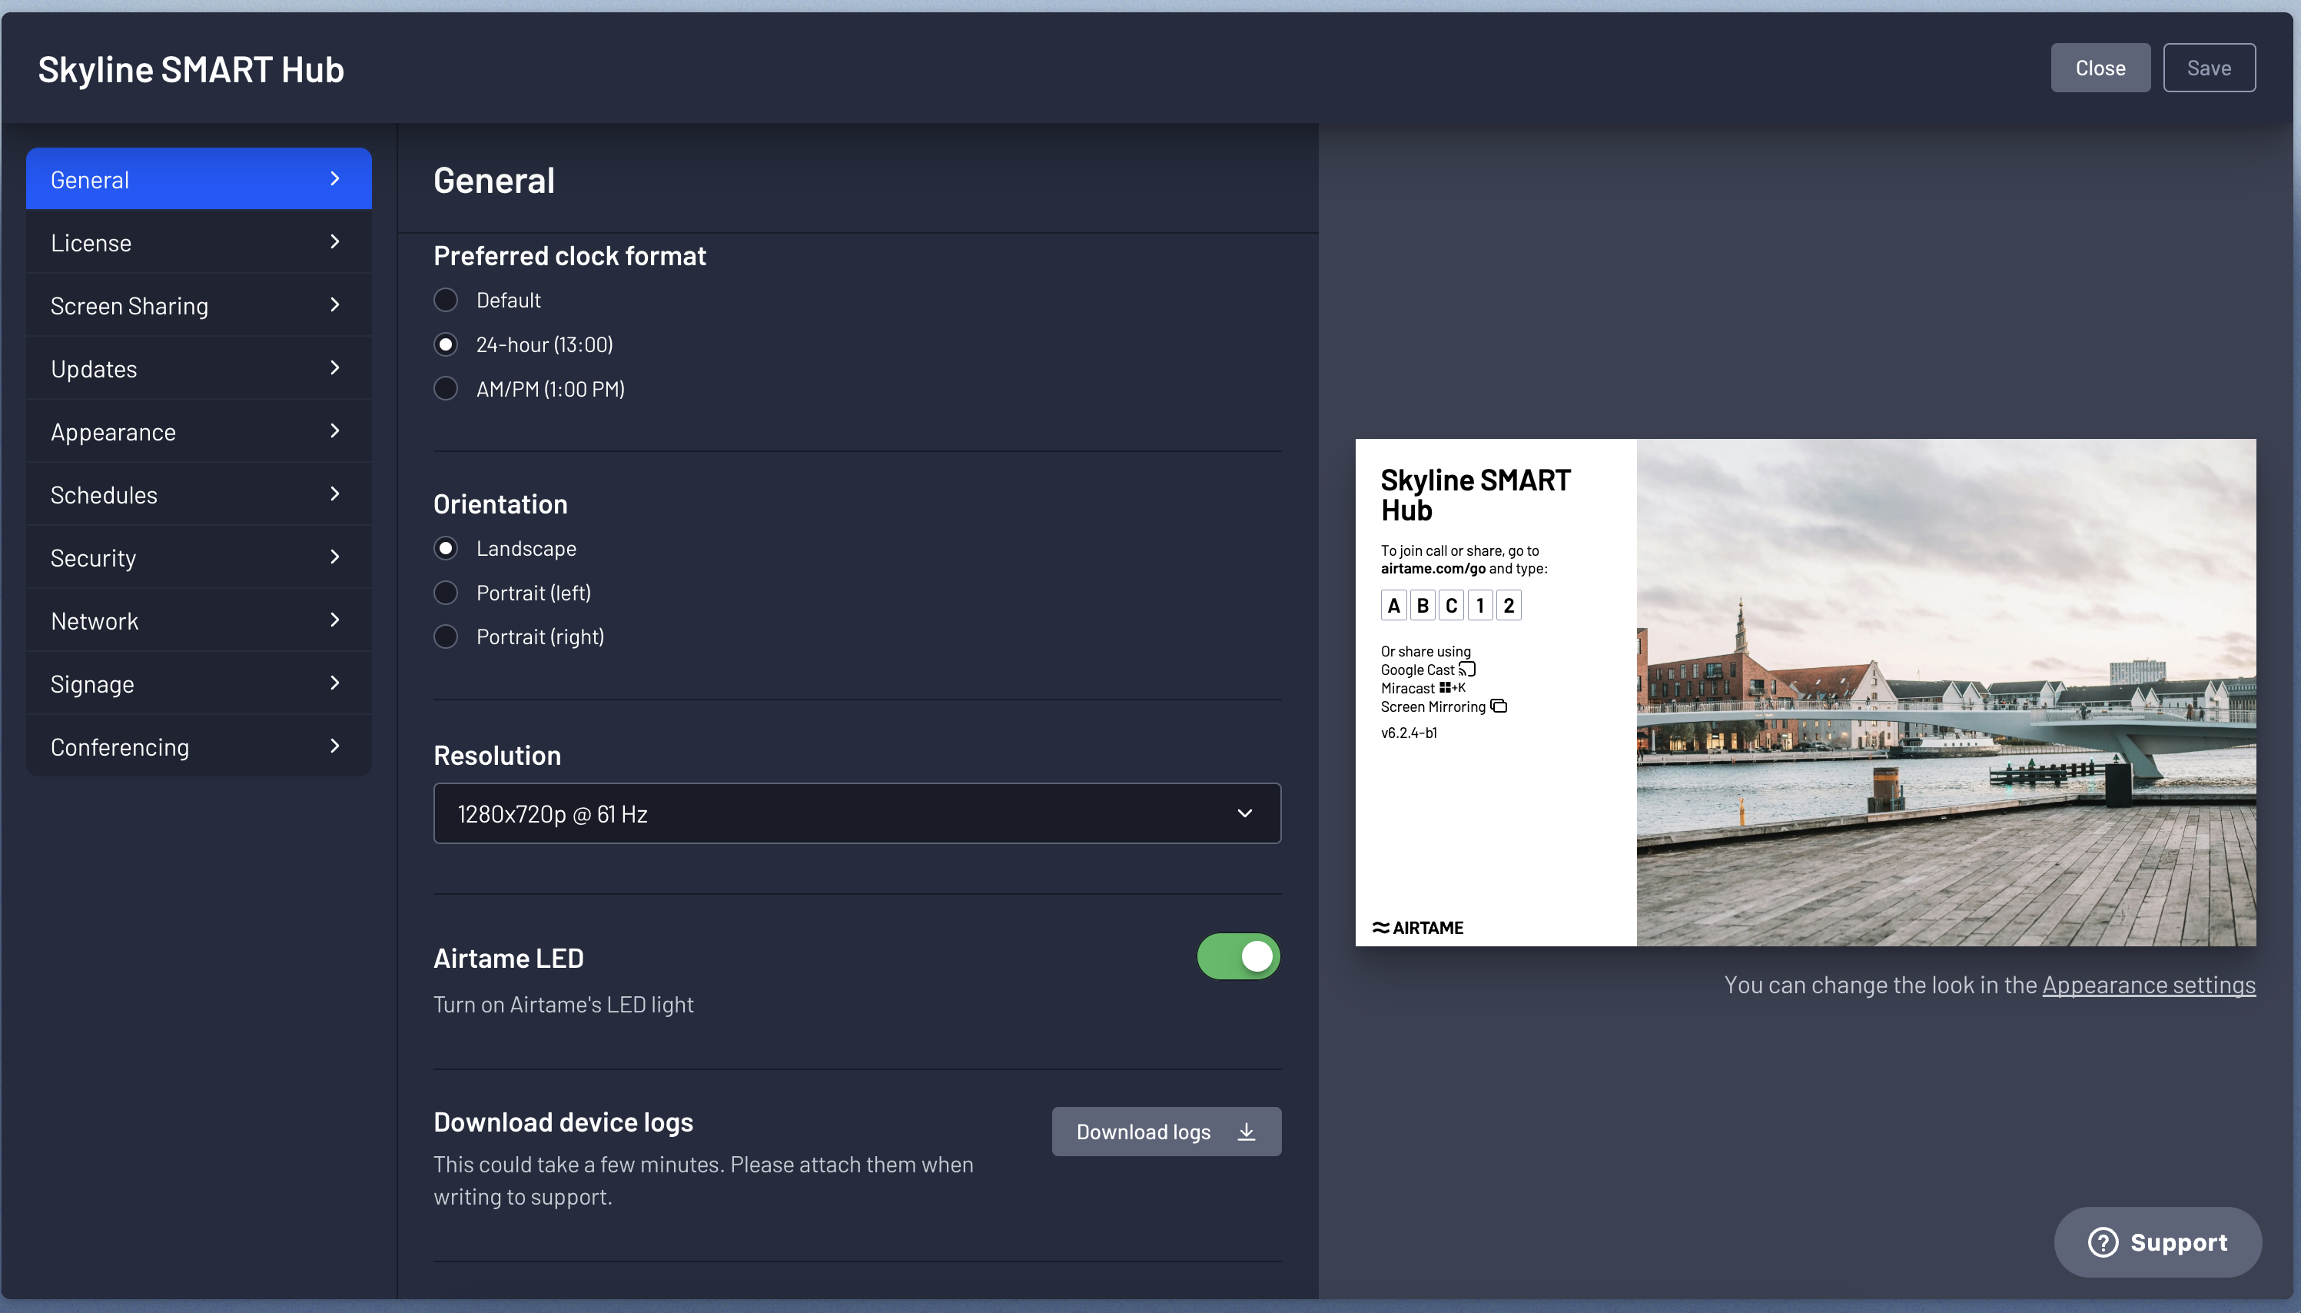Open the General settings section
Viewport: 2301px width, 1313px height.
coord(198,178)
